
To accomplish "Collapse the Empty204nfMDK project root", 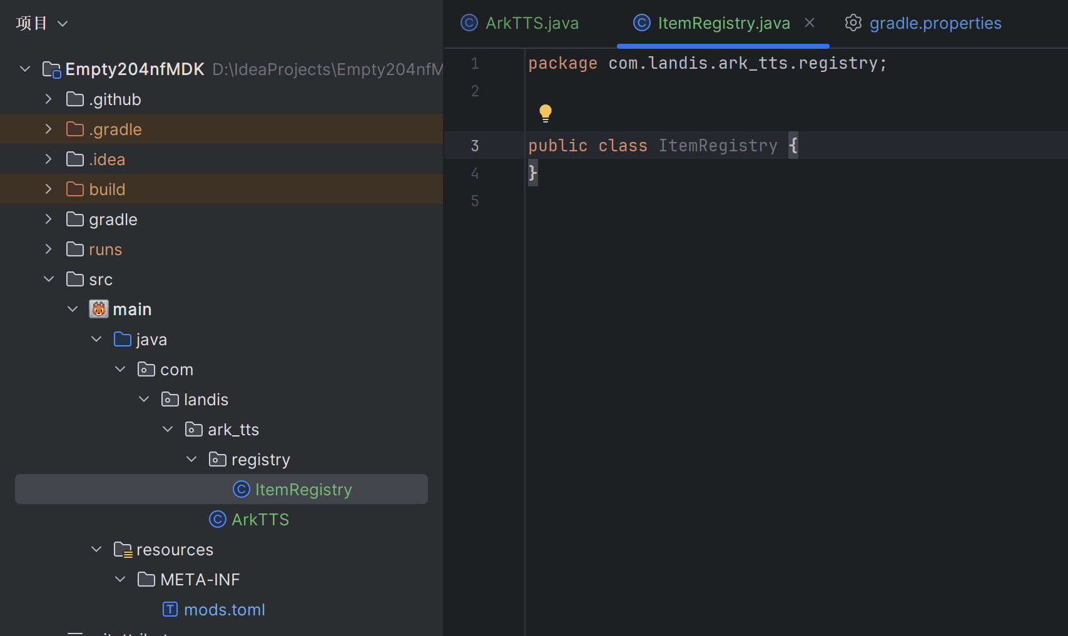I will tap(25, 69).
